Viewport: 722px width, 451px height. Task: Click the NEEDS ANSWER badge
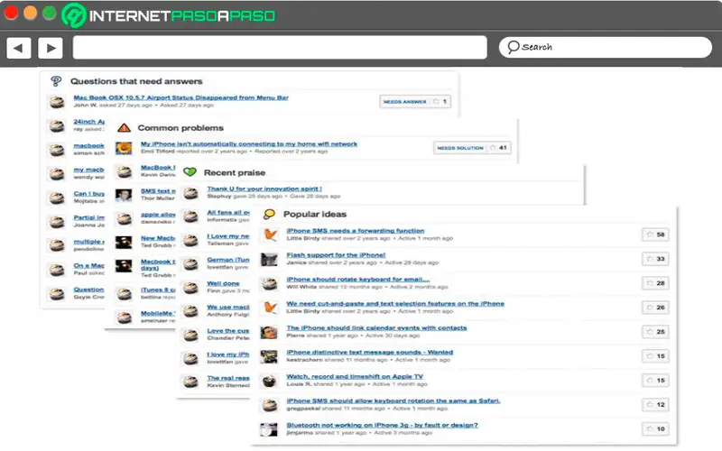click(x=404, y=101)
